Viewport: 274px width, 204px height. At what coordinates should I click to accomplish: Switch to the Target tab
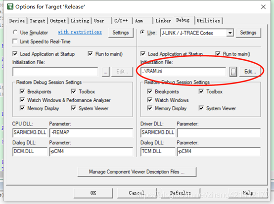[x=38, y=21]
